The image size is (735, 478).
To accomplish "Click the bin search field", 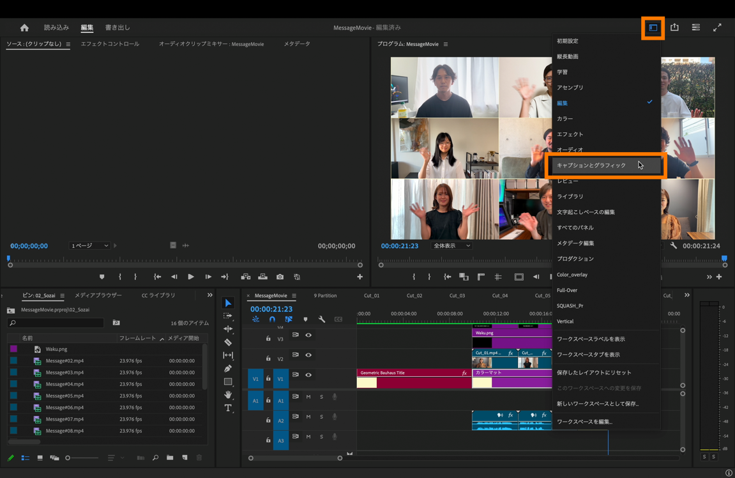I will (59, 323).
